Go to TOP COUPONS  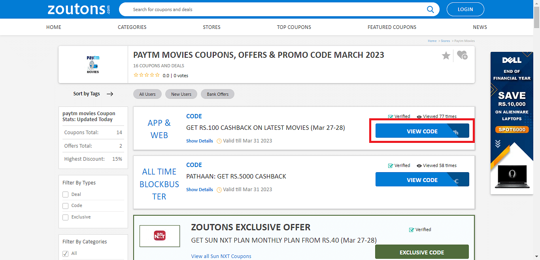coord(294,27)
